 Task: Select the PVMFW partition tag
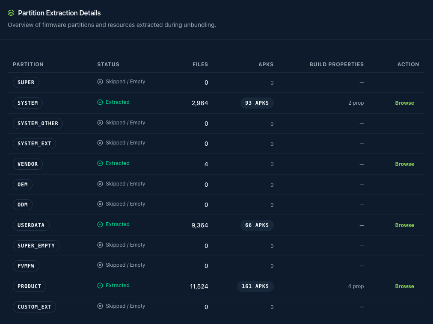tap(26, 266)
